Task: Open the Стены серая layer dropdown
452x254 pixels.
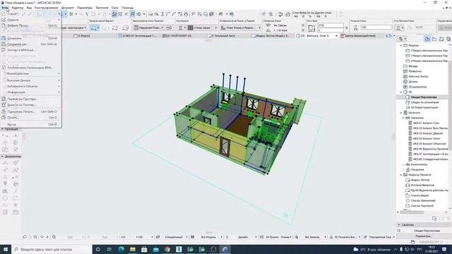Action: click(x=203, y=28)
